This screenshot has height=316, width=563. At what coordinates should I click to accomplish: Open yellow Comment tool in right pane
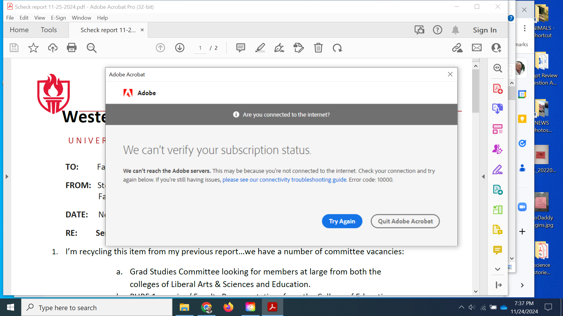tap(498, 250)
